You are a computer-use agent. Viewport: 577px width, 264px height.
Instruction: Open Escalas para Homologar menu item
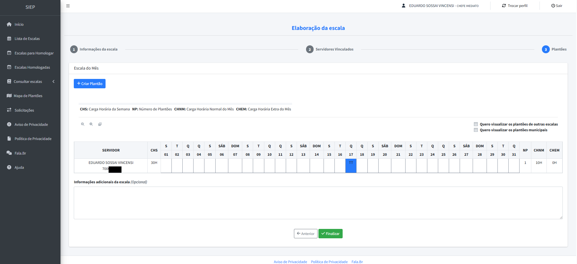click(x=34, y=53)
